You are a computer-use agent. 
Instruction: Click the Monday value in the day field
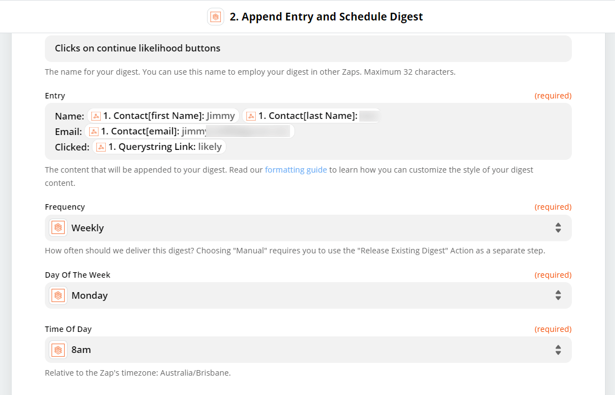(x=90, y=295)
